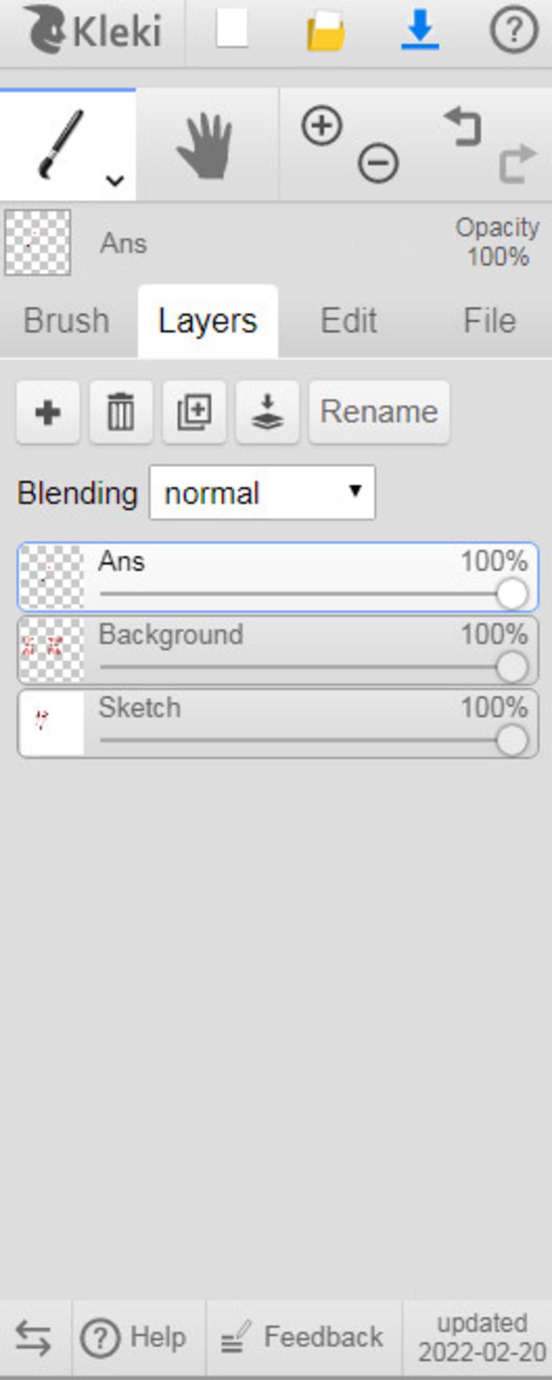Viewport: 552px width, 1380px height.
Task: Undo the last action
Action: coord(463,126)
